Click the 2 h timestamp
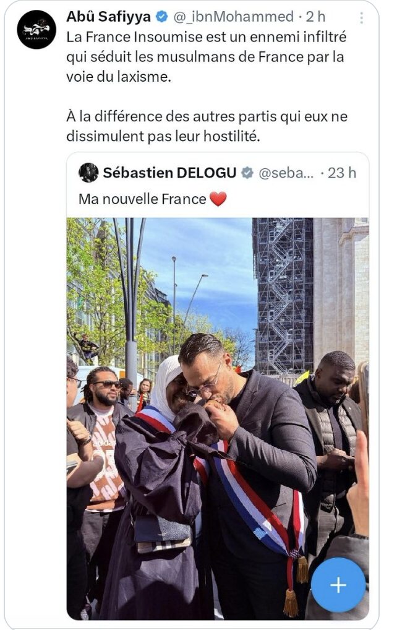 point(315,17)
